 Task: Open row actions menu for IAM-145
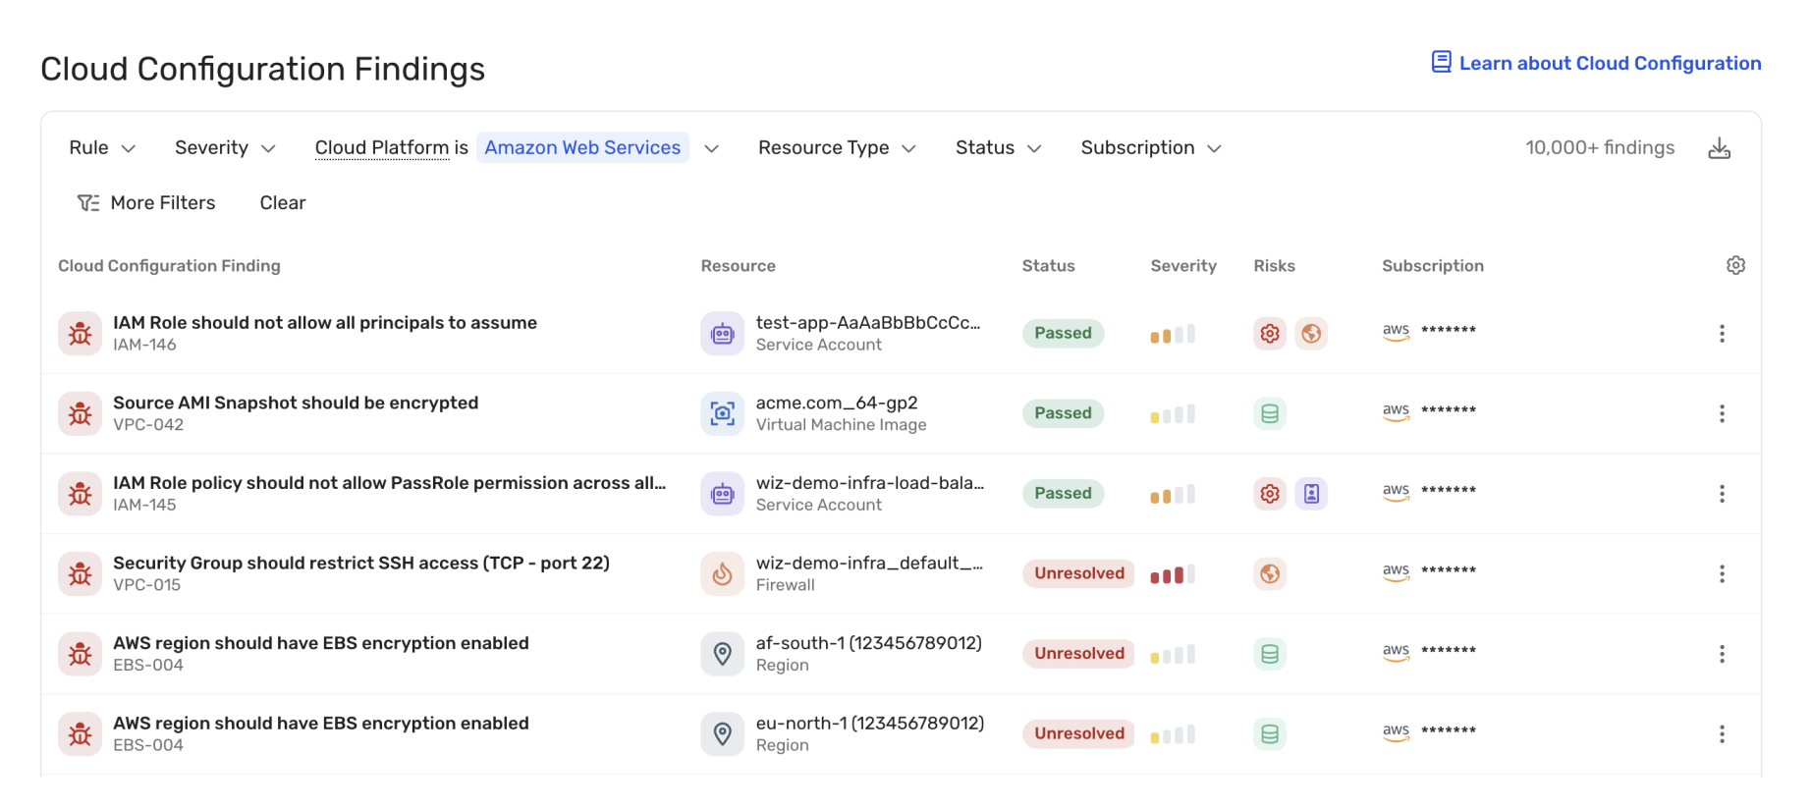[1722, 494]
